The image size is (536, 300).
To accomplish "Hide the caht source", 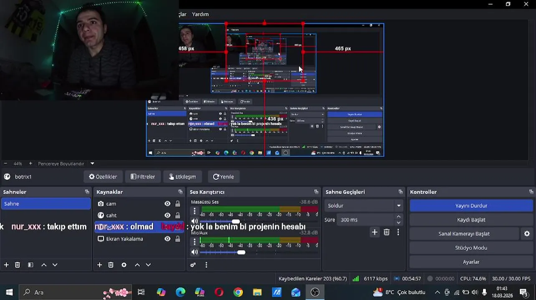I will tap(167, 215).
